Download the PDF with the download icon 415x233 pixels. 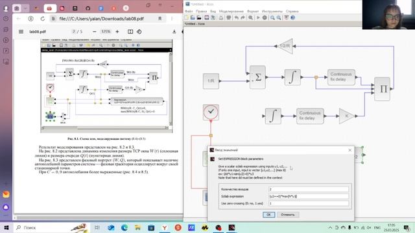[174, 32]
